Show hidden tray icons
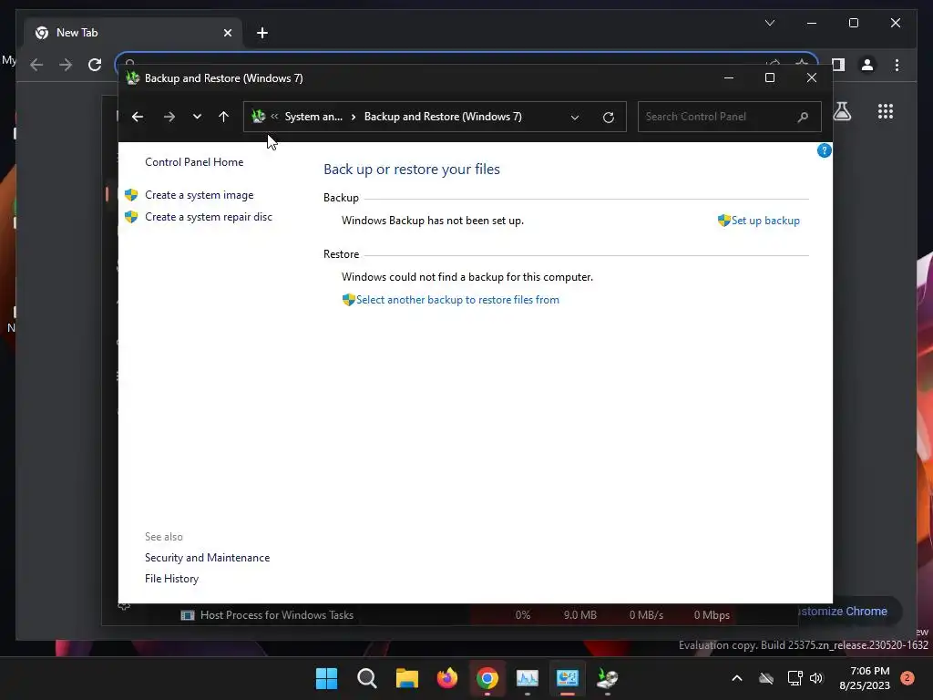The width and height of the screenshot is (933, 700). 736,678
